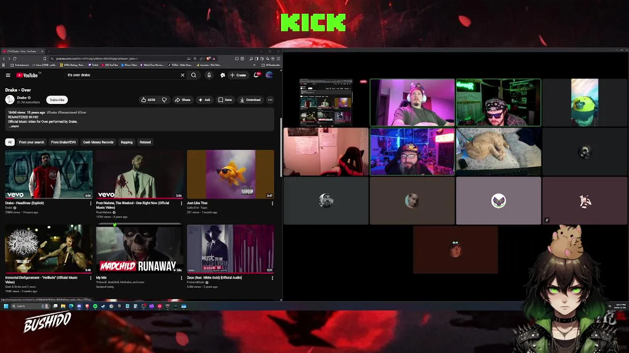Click Zeus (feat. White Gold) title text
This screenshot has height=353, width=629.
tap(214, 277)
